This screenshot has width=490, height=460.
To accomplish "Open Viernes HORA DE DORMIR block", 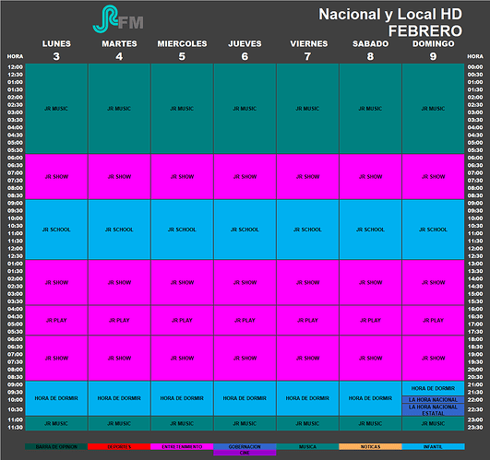I will tap(307, 398).
